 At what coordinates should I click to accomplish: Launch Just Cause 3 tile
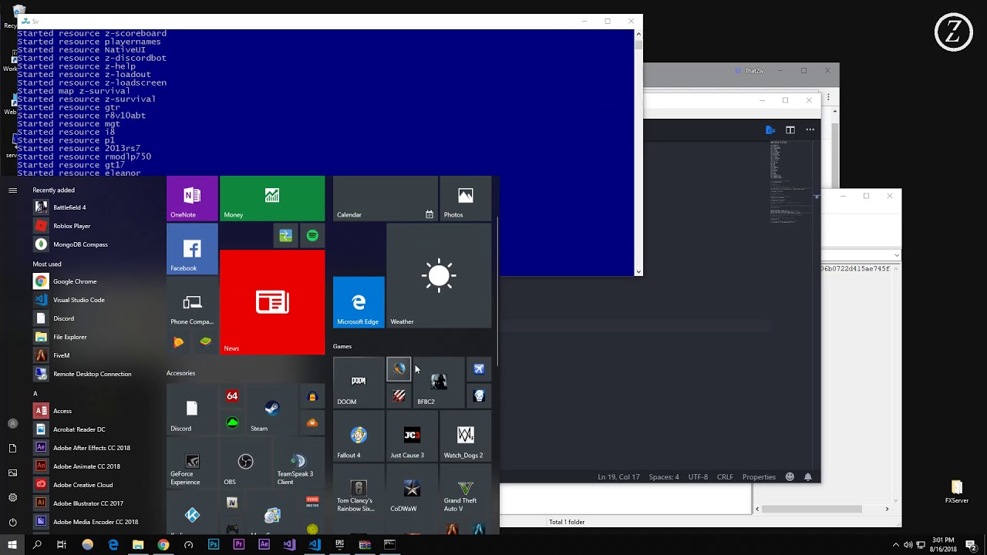click(x=412, y=436)
